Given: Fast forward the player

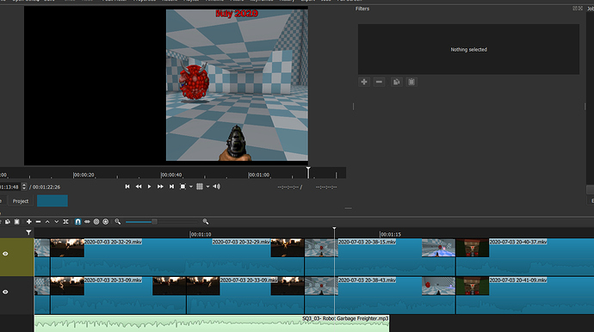Looking at the screenshot, I should pyautogui.click(x=160, y=187).
